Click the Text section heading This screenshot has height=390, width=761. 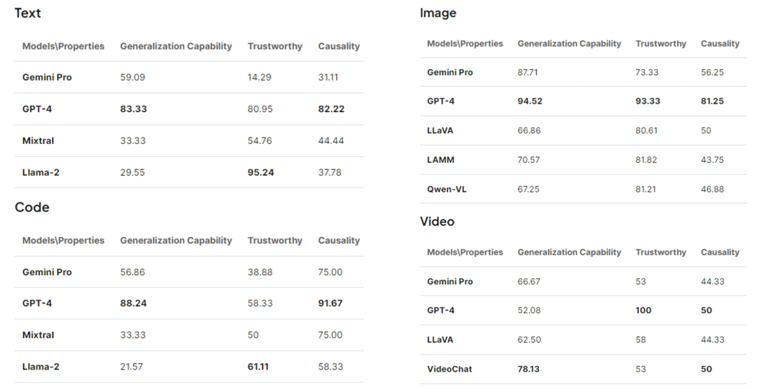click(x=27, y=13)
